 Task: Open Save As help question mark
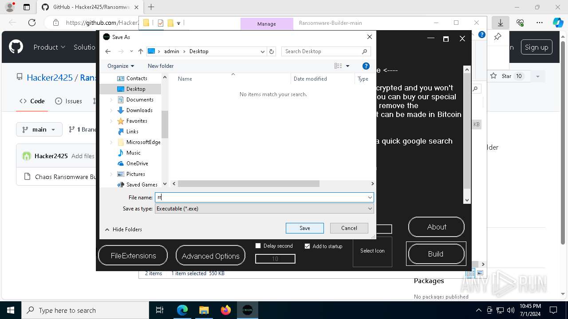pos(366,66)
